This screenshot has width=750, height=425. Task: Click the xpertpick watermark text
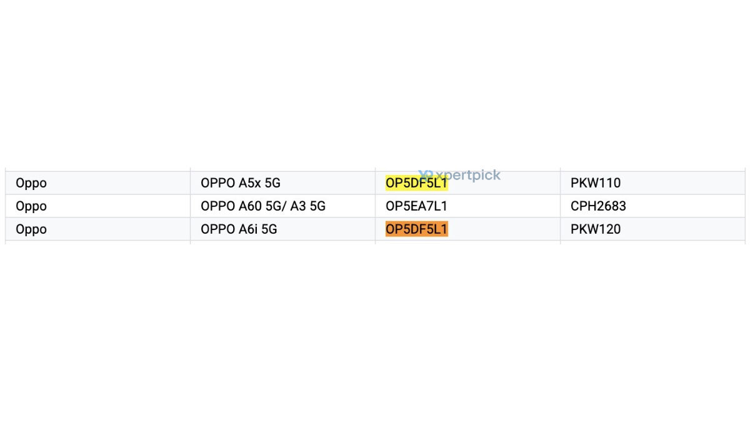(467, 175)
